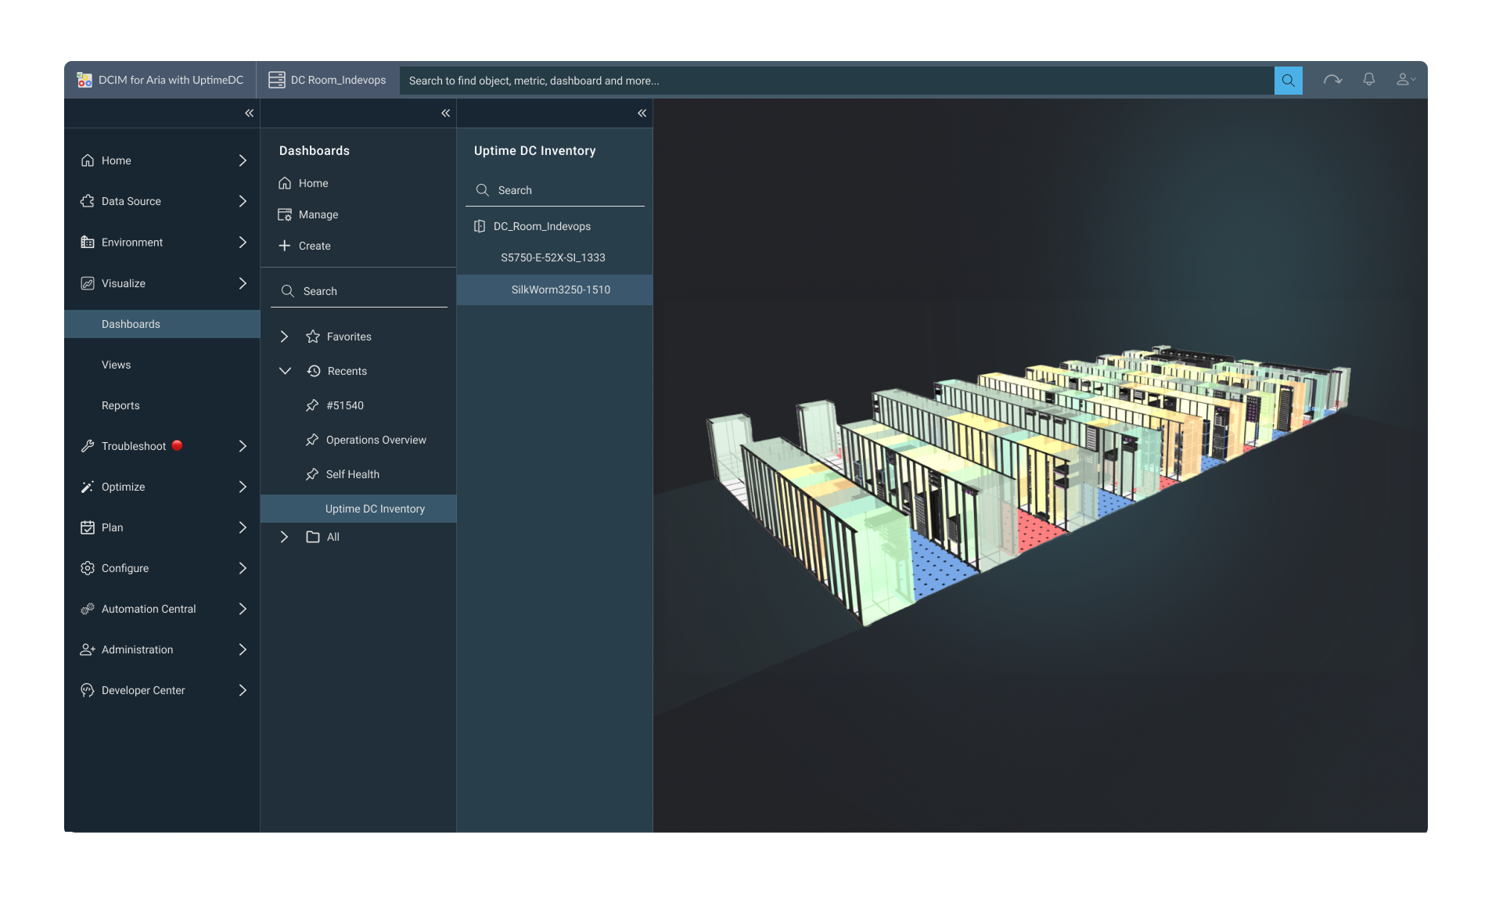Open Manage in the Dashboards panel
Image resolution: width=1492 pixels, height=903 pixels.
[x=318, y=214]
